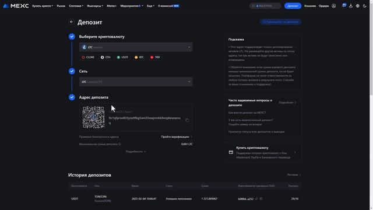This screenshot has height=210, width=373.
Task: Click the 2025-02-04 10:06:47 timestamp
Action: click(x=144, y=198)
